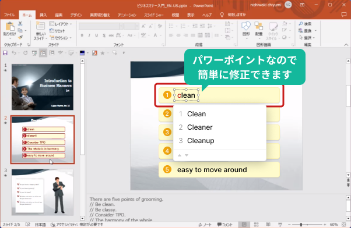Viewport: 351px width, 228px height.
Task: Start Slide Show from status bar icon
Action: [280, 225]
